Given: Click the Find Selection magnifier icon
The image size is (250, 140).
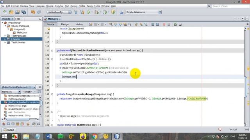Looking at the screenshot, I should [111, 24].
